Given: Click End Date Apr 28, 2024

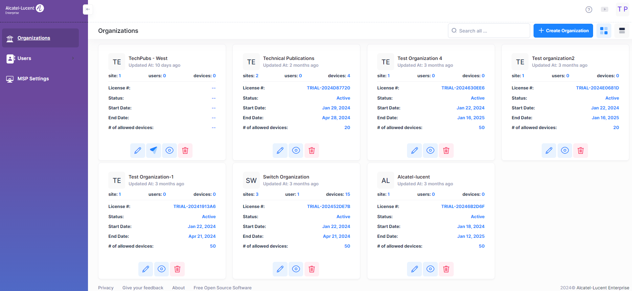Looking at the screenshot, I should point(336,118).
